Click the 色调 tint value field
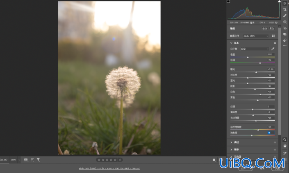The height and width of the screenshot is (173, 289). (271, 60)
